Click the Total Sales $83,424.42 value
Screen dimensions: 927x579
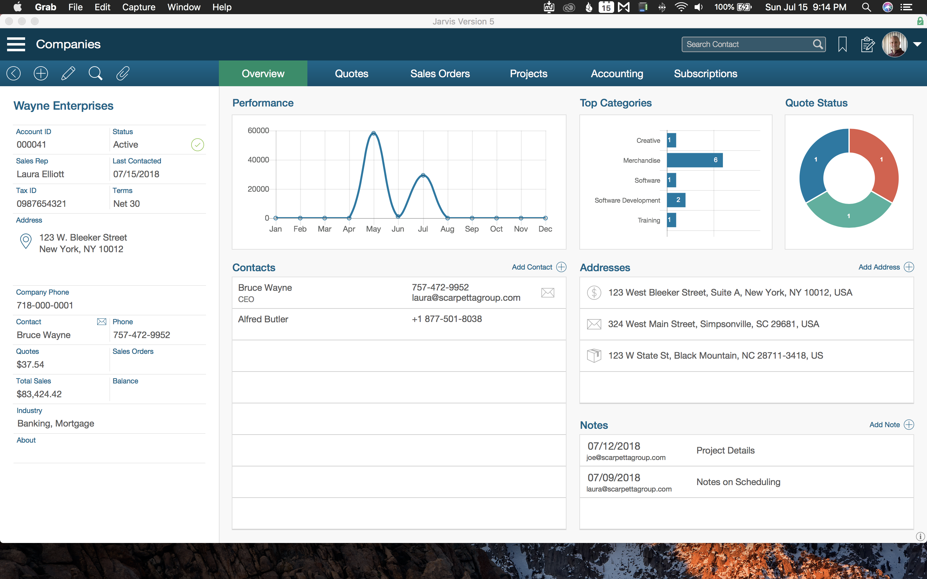pyautogui.click(x=39, y=394)
